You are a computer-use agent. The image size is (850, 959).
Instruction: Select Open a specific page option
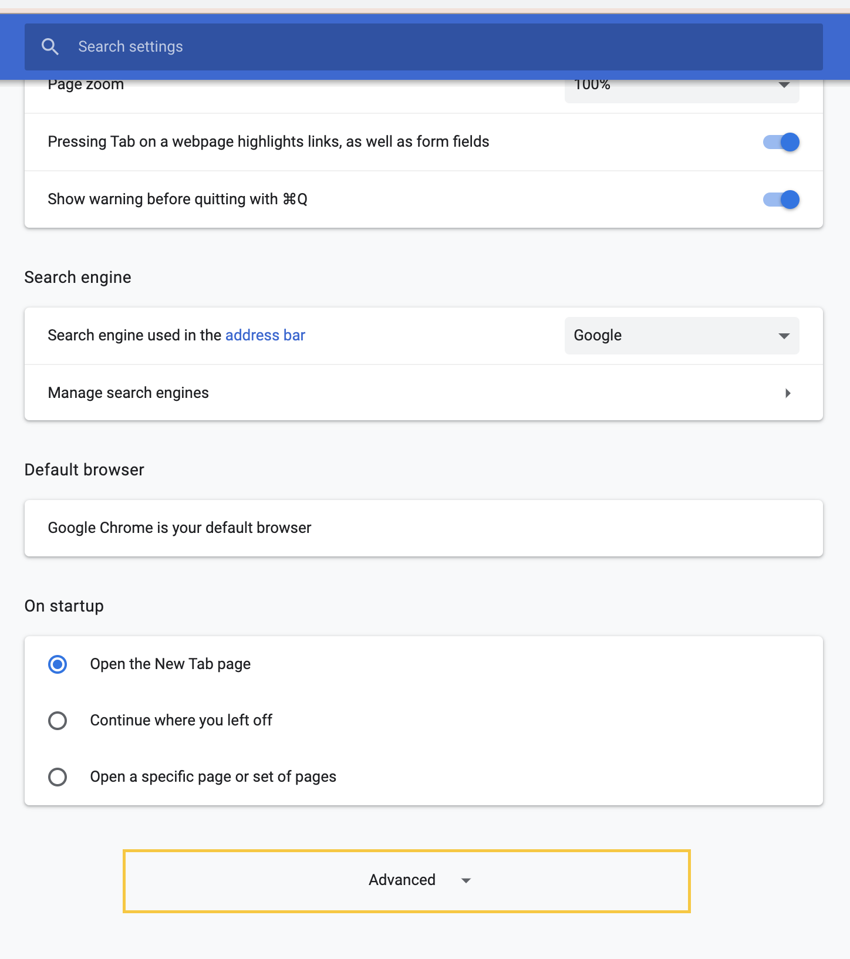[58, 777]
